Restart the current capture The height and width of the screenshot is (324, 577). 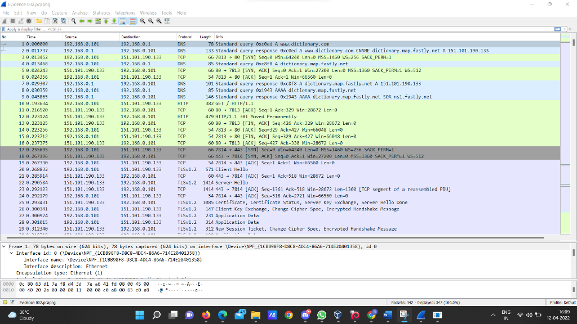click(x=21, y=21)
